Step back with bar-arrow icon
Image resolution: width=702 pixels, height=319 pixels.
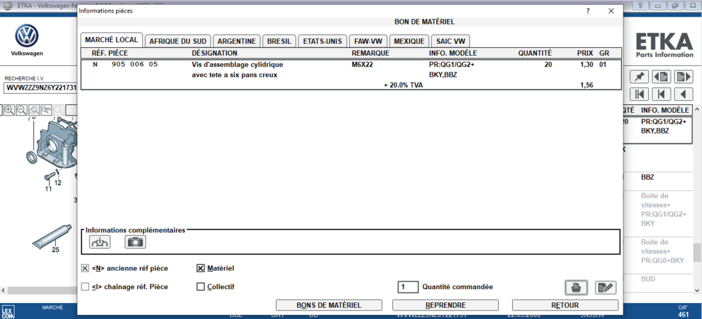pos(661,94)
